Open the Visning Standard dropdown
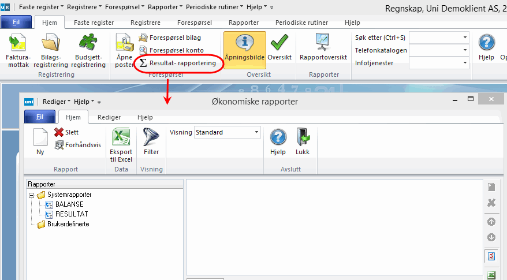The image size is (507, 280). (x=256, y=133)
